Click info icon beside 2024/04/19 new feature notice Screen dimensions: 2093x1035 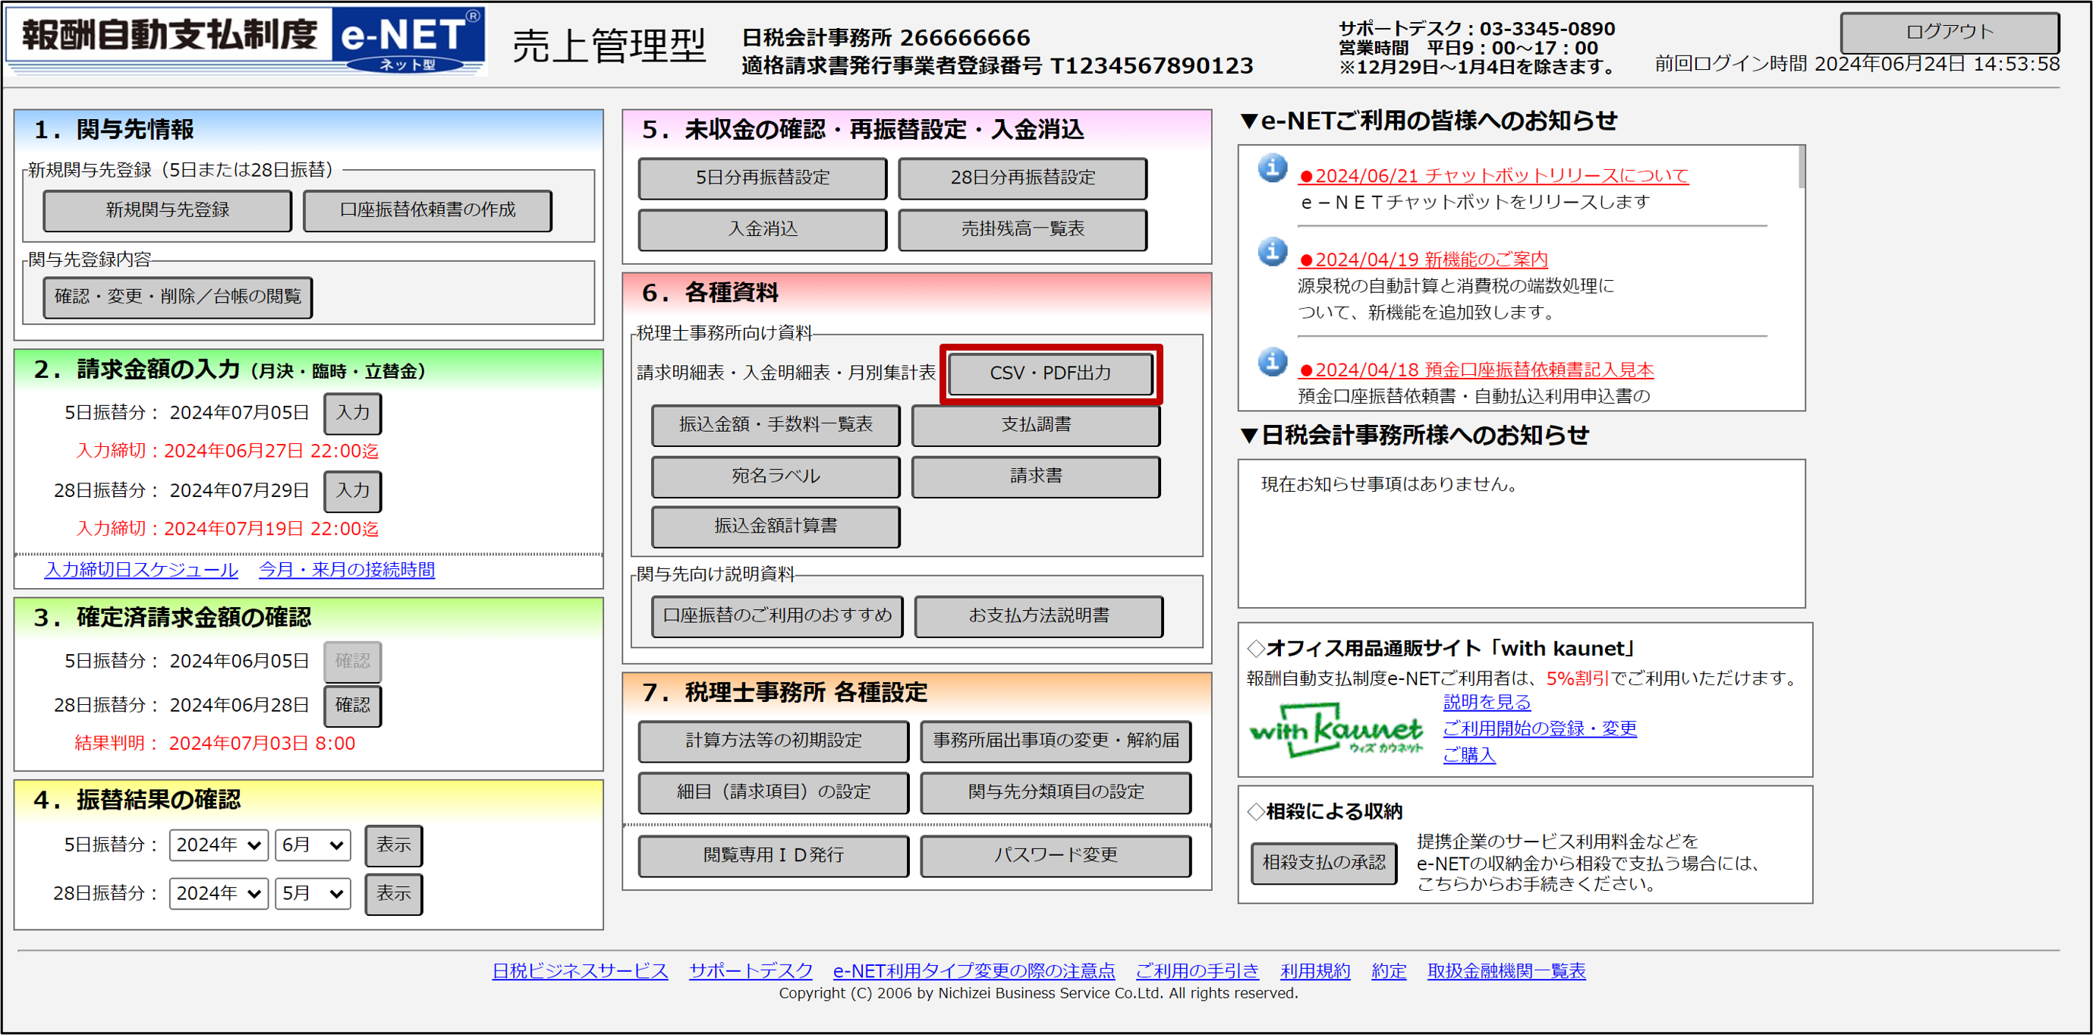click(1273, 252)
